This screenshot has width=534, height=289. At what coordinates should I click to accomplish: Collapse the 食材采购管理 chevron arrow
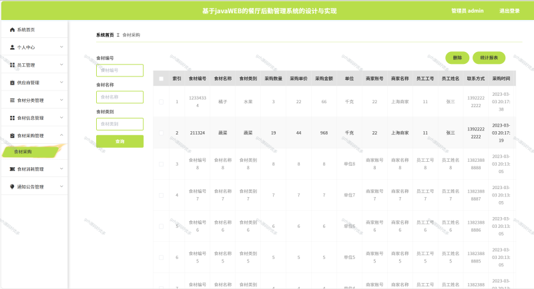61,136
